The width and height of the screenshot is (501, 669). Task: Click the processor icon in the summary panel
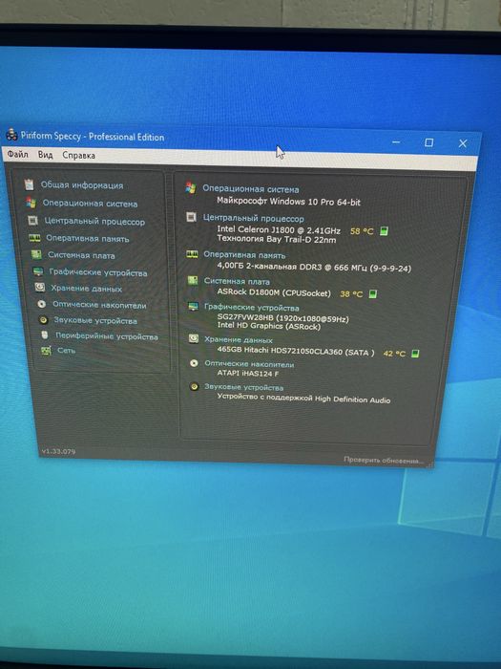tap(191, 217)
